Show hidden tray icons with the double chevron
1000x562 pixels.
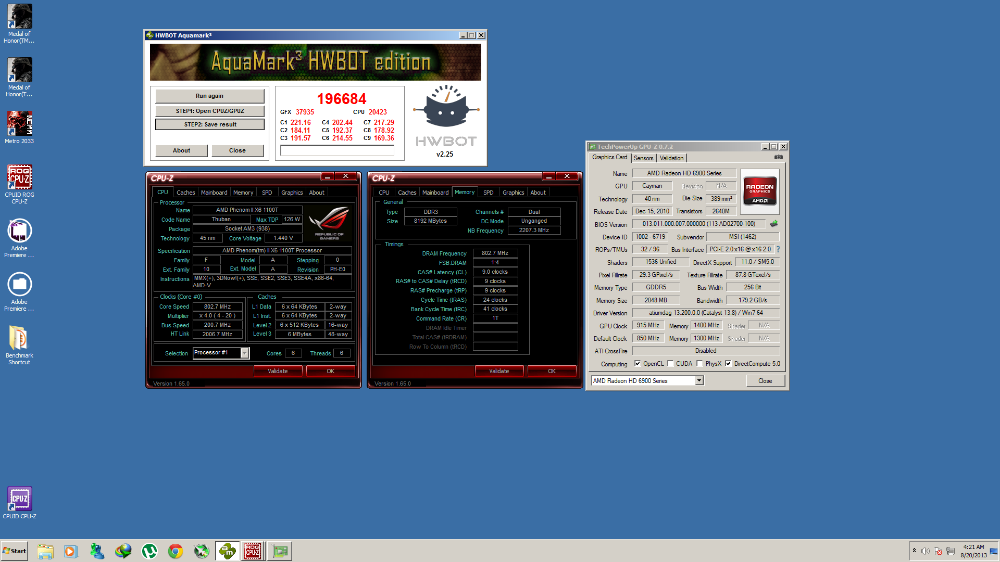click(x=914, y=551)
